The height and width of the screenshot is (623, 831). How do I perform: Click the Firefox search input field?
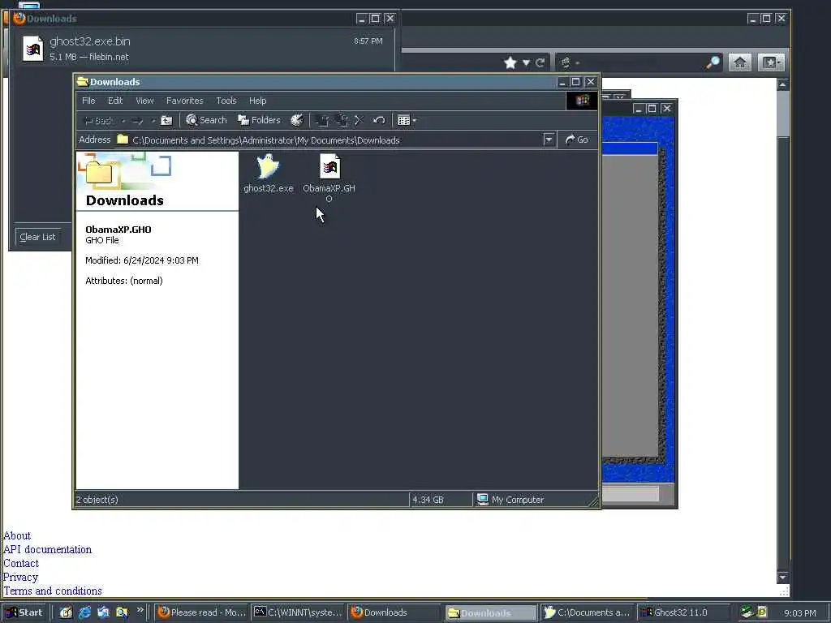(x=643, y=63)
